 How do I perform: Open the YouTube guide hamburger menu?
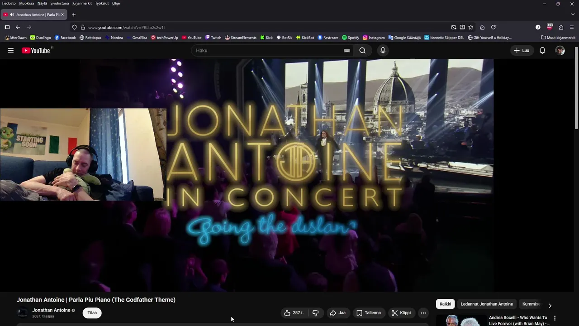click(11, 50)
